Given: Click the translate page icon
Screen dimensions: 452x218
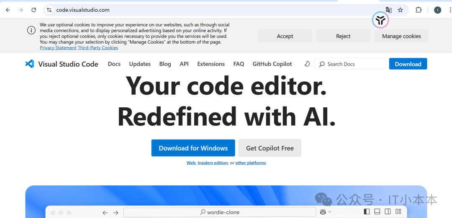Looking at the screenshot, I should (x=389, y=10).
